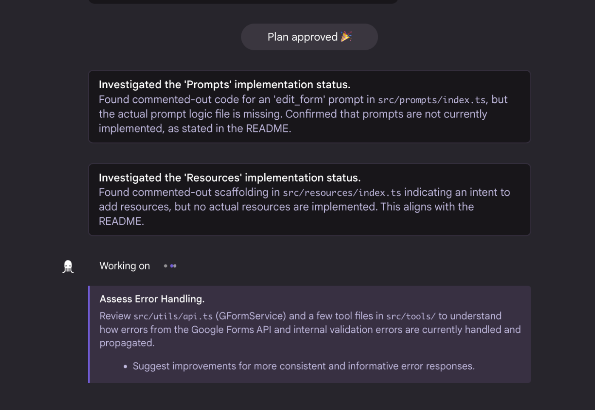Expand the Assess Error Handling step
This screenshot has height=410, width=595.
(x=309, y=334)
